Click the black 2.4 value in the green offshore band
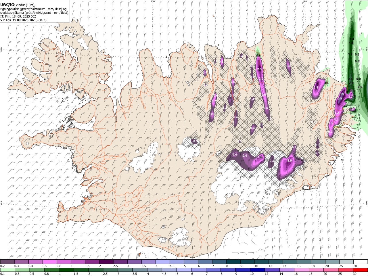This screenshot has width=368, height=276. click(x=350, y=79)
